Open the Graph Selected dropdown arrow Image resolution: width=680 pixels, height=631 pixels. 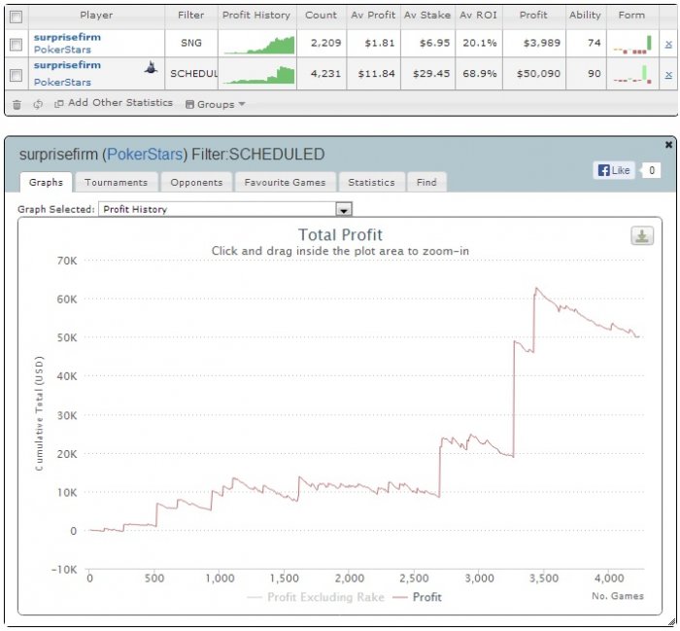[x=344, y=210]
